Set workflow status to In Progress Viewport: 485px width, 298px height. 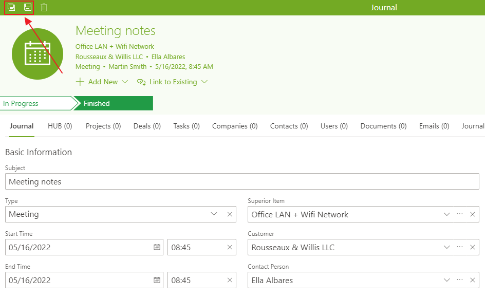click(37, 103)
